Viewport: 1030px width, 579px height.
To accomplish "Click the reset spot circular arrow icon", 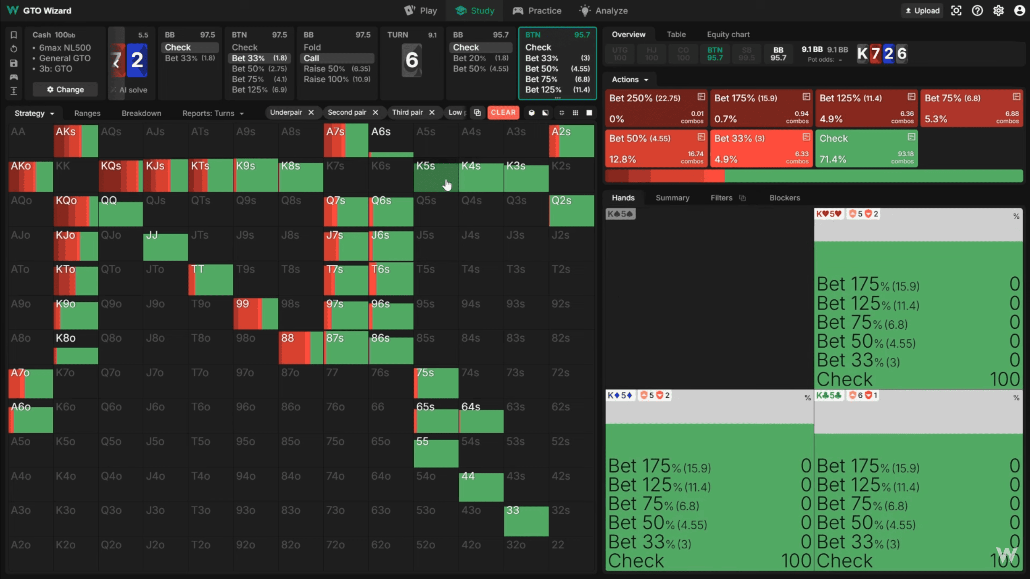I will point(14,49).
